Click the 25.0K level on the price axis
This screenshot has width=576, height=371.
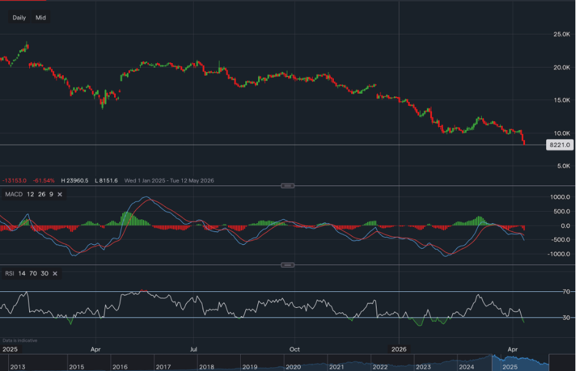click(x=561, y=34)
